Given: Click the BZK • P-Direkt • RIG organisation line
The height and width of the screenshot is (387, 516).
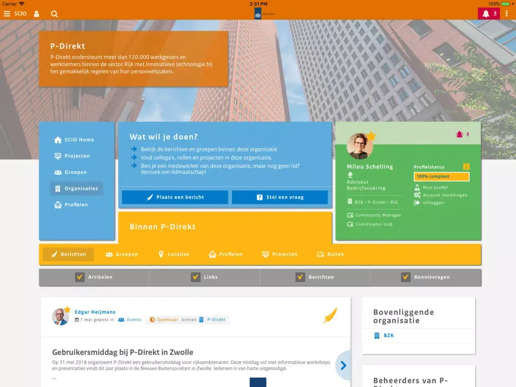Looking at the screenshot, I should point(373,202).
